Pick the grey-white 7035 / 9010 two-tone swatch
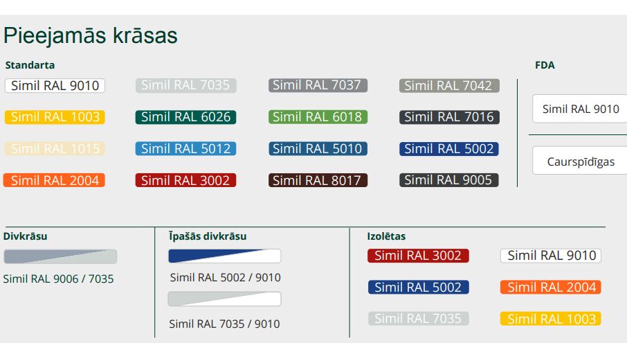Screen dimensions: 627x343 tap(225, 299)
